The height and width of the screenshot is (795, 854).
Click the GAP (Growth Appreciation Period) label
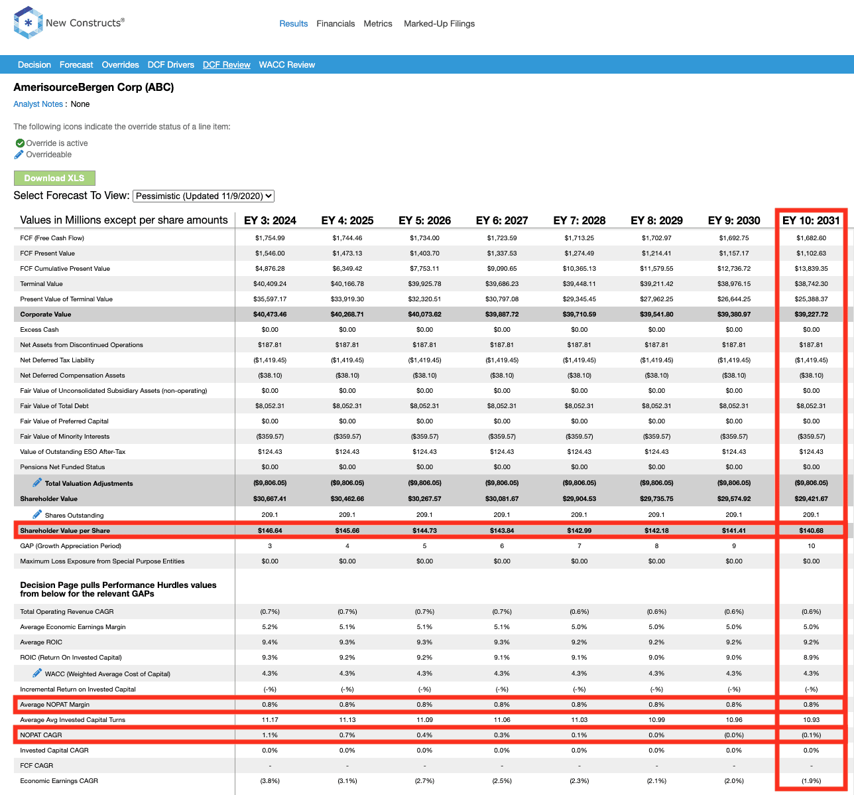(x=70, y=545)
